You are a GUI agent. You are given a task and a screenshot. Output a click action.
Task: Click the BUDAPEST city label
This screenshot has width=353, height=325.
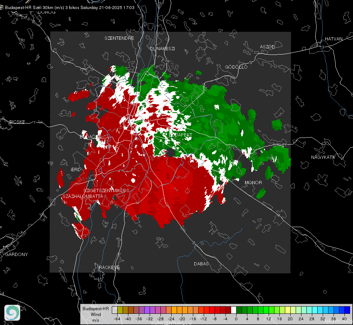tap(180, 135)
